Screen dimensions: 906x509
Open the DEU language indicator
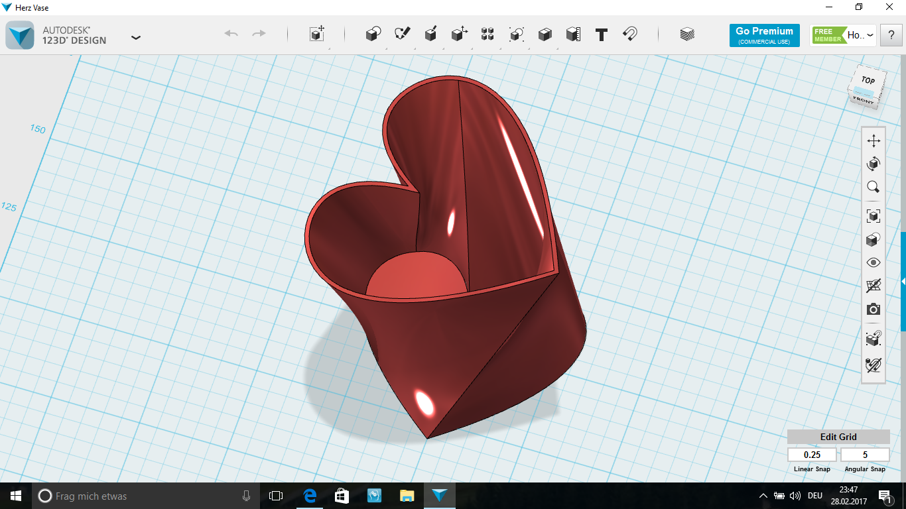815,496
